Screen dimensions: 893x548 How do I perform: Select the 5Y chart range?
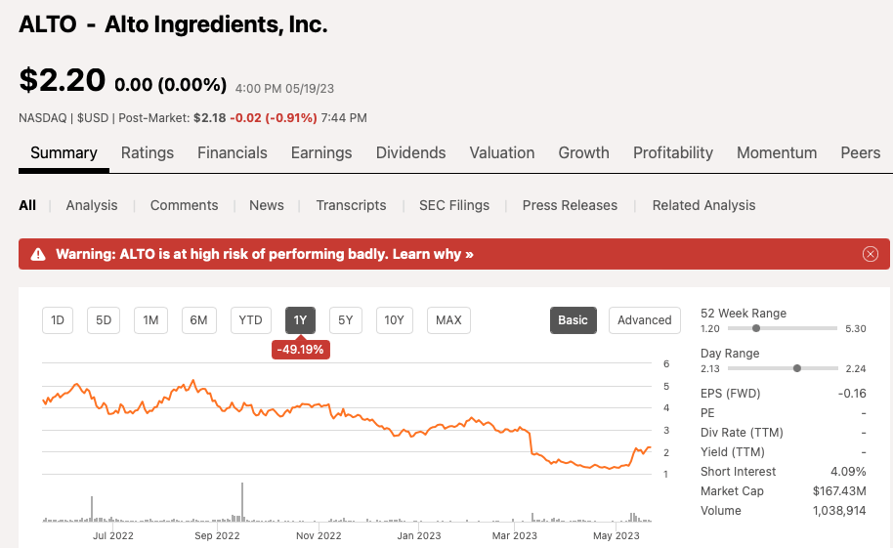(346, 320)
